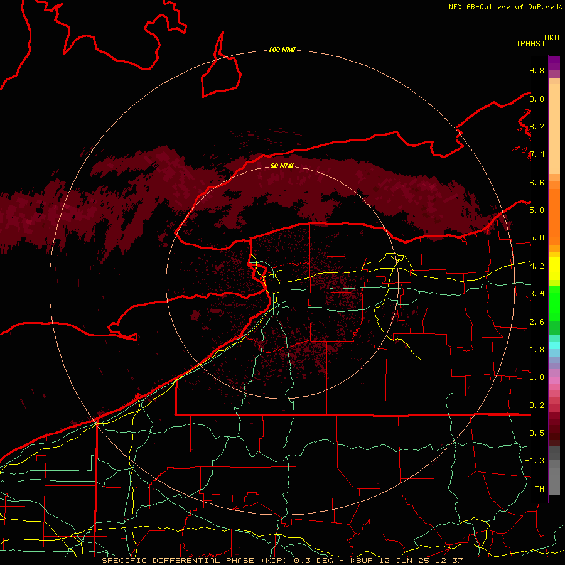
Task: Click the 50 NMI range ring label
Action: [x=282, y=166]
